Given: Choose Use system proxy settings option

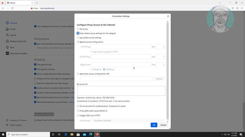Looking at the screenshot, I should 78,38.
